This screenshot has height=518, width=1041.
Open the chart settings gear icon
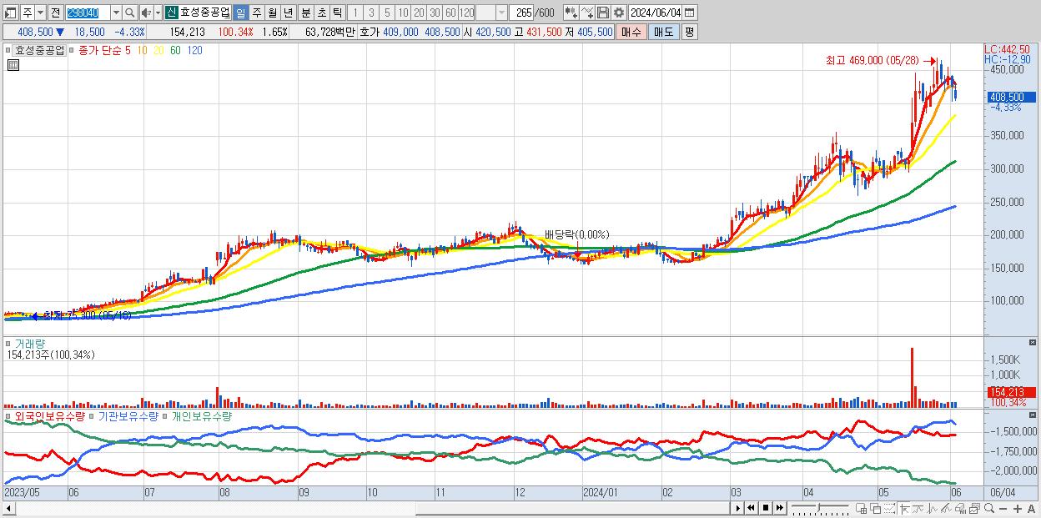pyautogui.click(x=618, y=13)
